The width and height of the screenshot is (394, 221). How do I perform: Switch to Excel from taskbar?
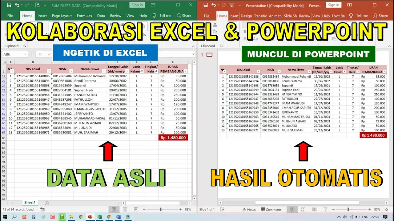pos(100,217)
